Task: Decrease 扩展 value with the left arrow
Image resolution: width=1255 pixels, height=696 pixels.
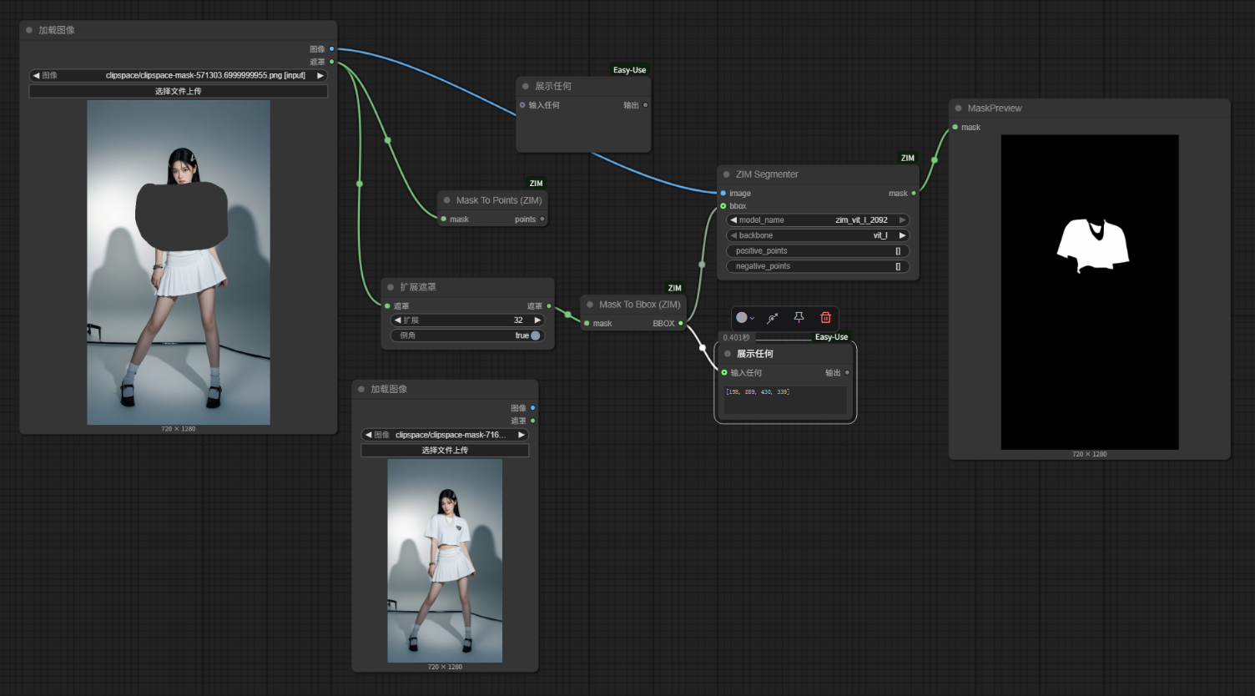Action: click(397, 320)
